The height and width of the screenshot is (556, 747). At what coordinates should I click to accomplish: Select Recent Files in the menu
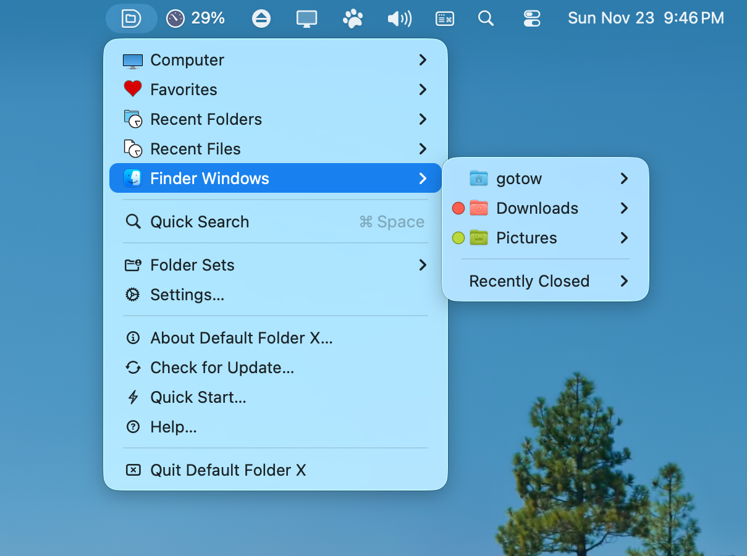coord(276,149)
